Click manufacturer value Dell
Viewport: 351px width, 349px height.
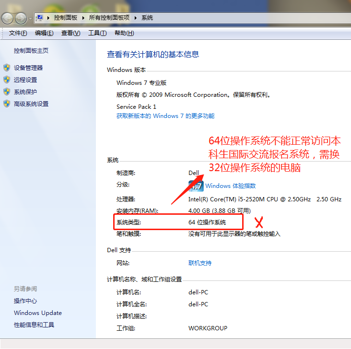194,173
